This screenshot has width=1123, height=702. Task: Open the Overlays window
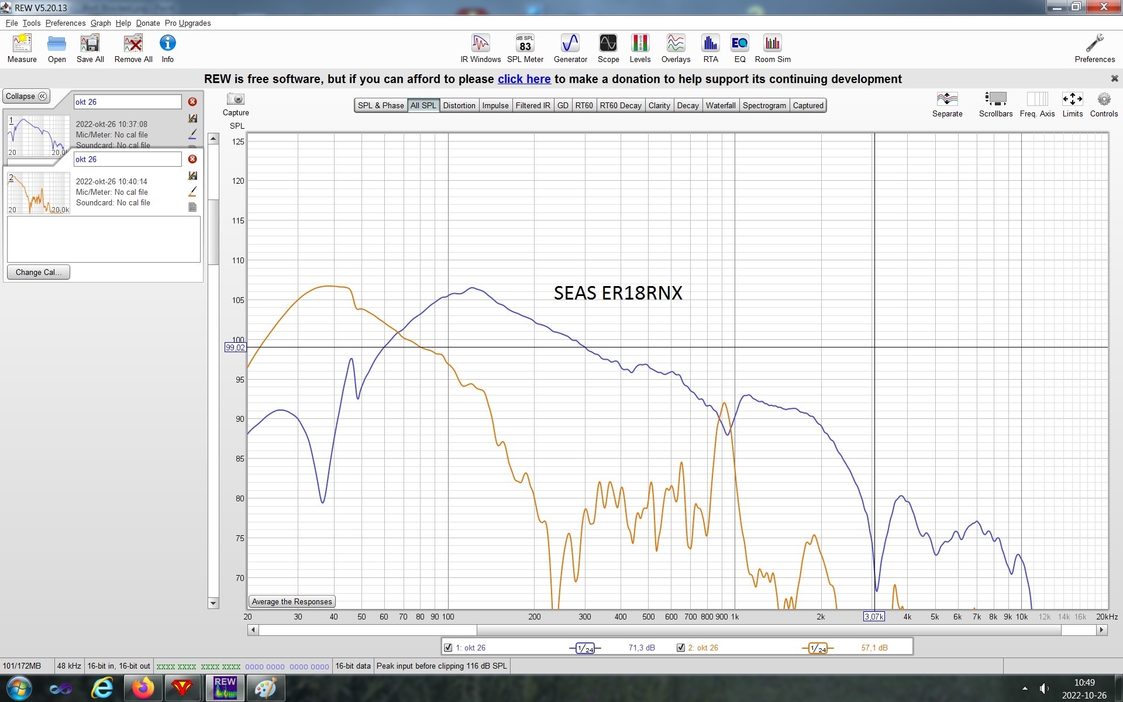click(x=676, y=48)
